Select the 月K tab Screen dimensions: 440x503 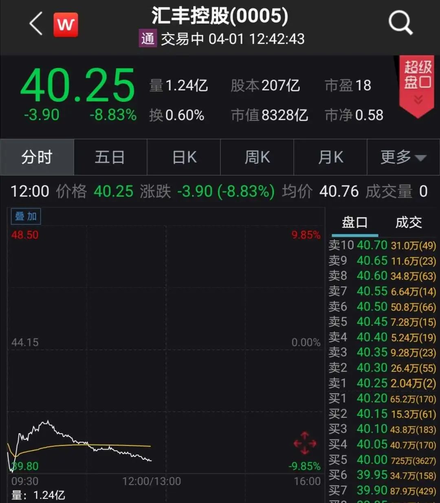click(x=330, y=158)
